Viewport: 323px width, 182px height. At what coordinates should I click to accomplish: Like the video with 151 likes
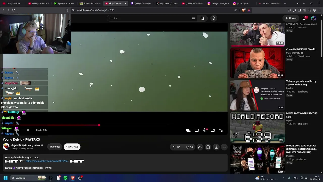(x=176, y=147)
